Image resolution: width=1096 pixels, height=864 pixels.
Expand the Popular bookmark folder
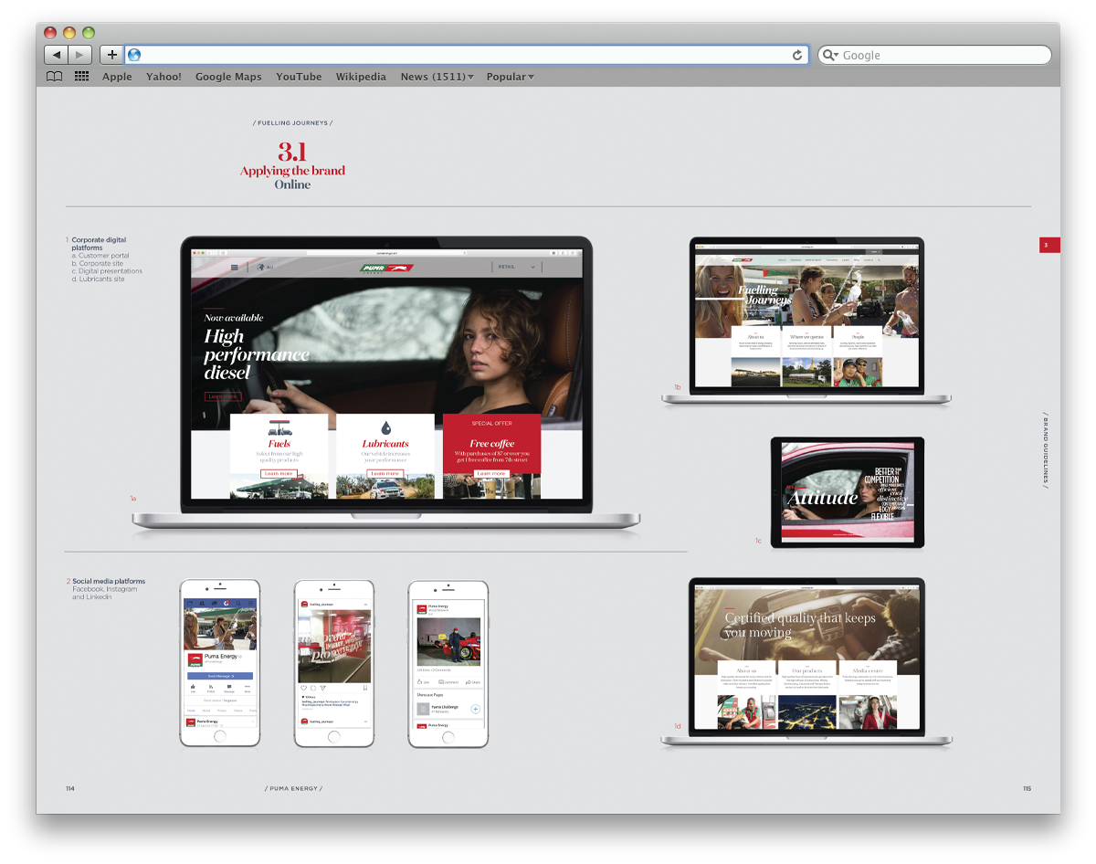(x=510, y=77)
